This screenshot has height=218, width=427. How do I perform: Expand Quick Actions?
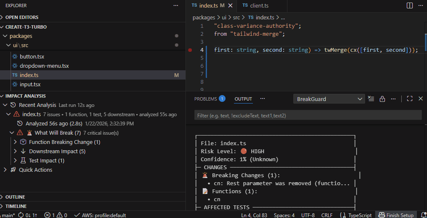[x=5, y=170]
